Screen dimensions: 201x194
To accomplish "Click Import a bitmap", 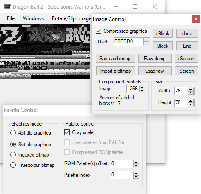I will [116, 71].
